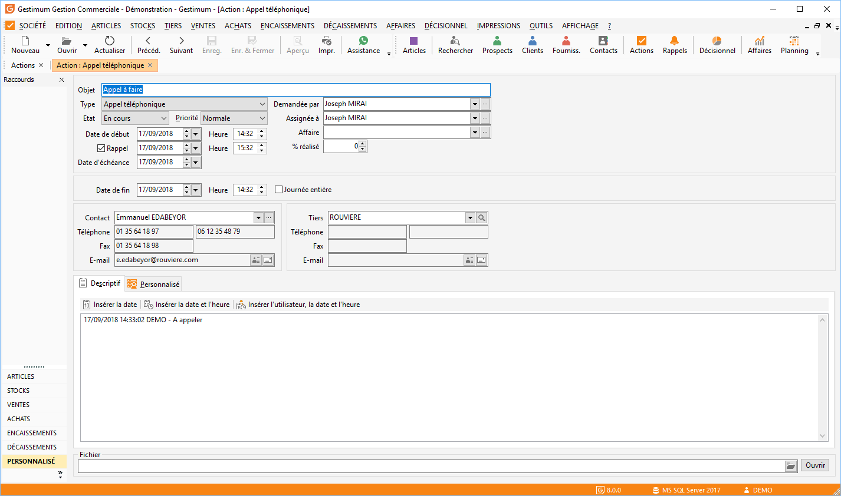
Task: Open the SOCIÉTÉ menu
Action: coord(32,25)
